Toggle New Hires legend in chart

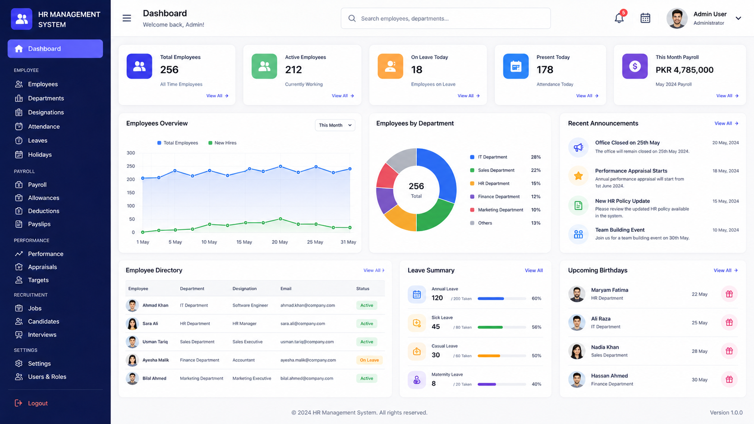pos(222,143)
